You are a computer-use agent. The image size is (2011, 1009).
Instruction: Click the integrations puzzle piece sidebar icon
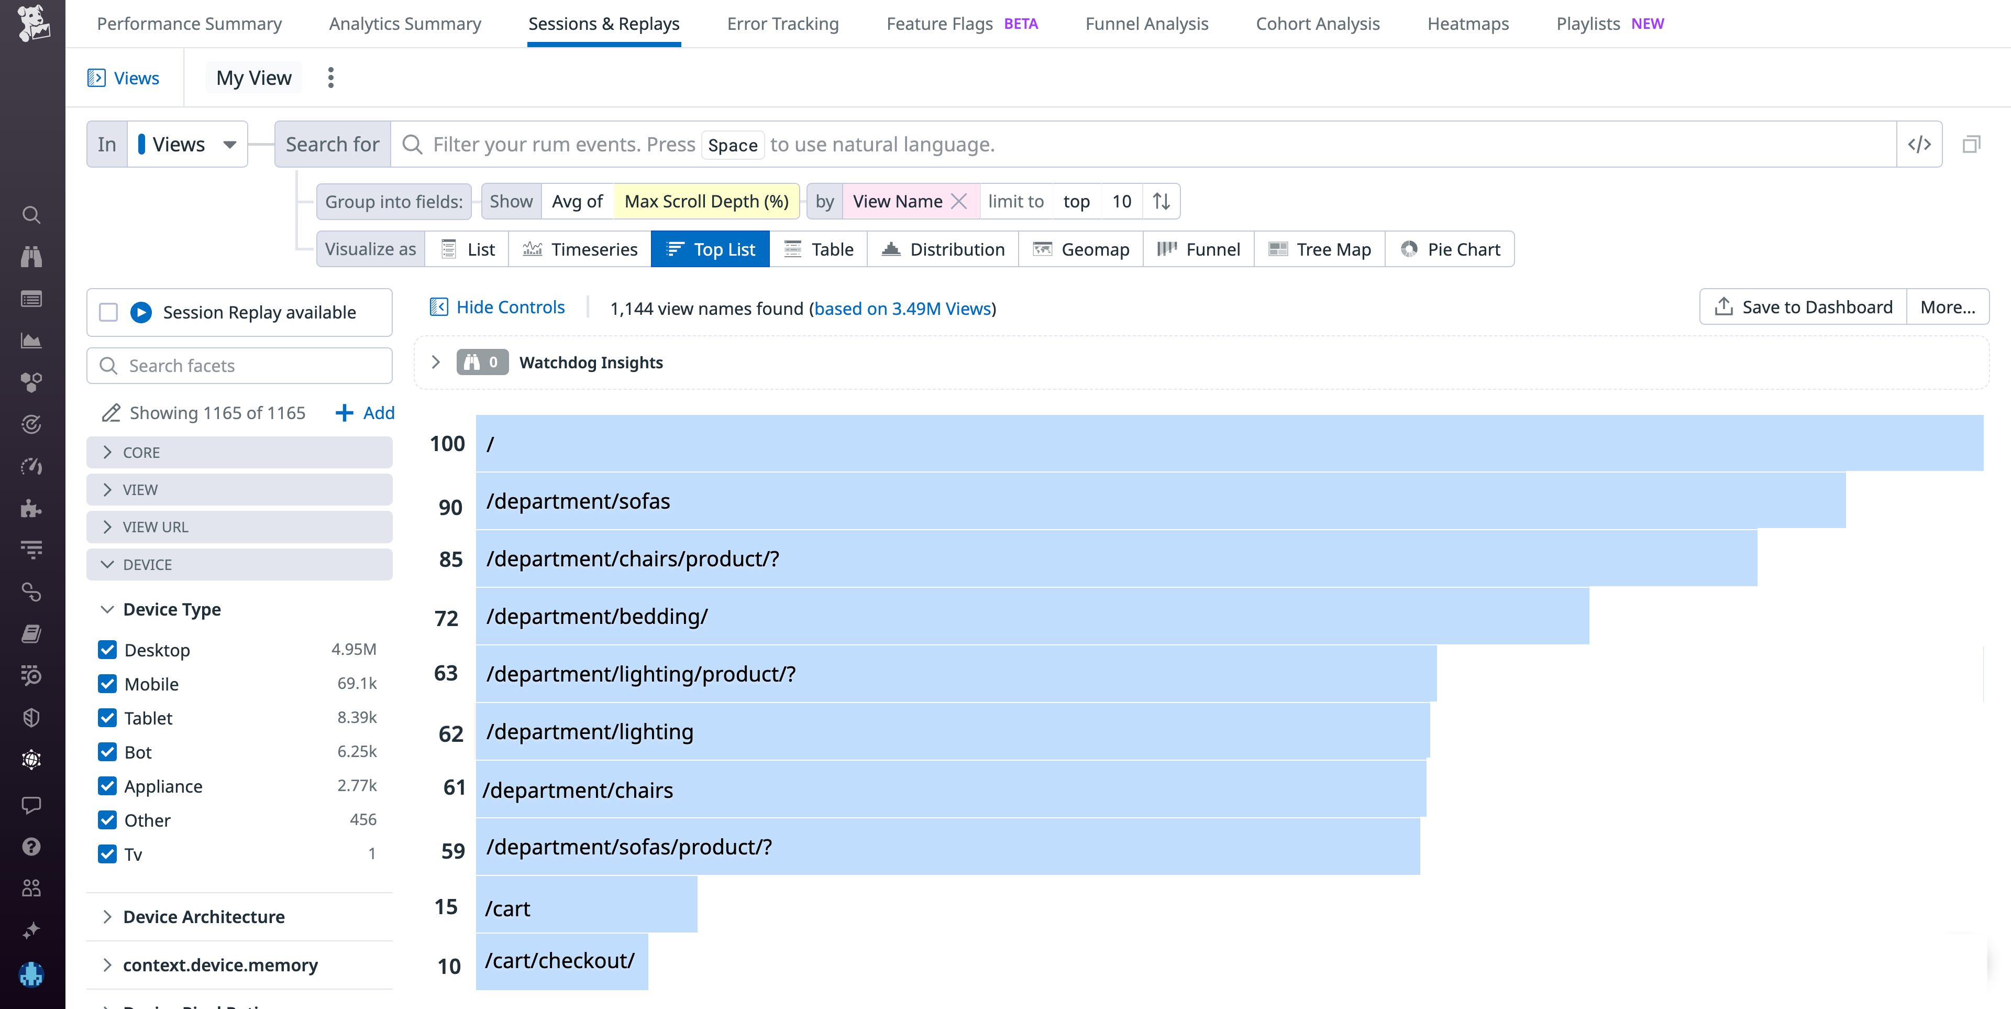click(31, 508)
